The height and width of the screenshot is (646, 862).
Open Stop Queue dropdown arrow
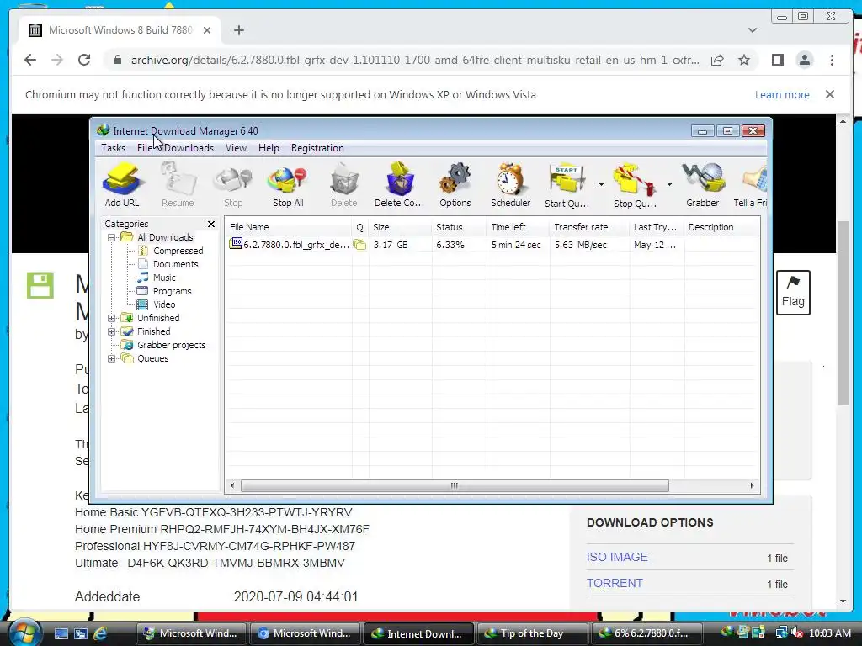(x=669, y=184)
